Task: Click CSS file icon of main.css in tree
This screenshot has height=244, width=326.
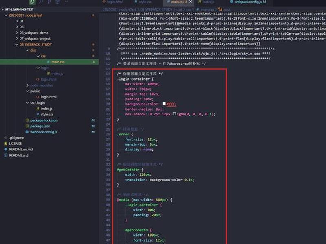Action: tap(48, 62)
